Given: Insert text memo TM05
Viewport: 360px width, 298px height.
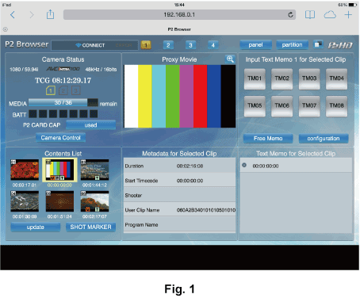Looking at the screenshot, I should (255, 106).
